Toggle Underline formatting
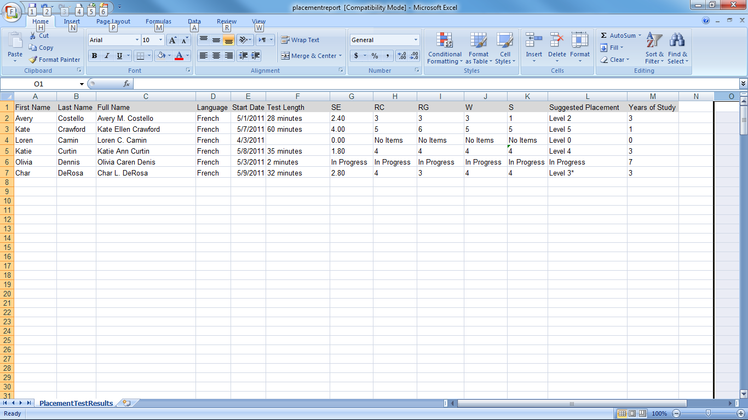The height and width of the screenshot is (420, 748). pyautogui.click(x=119, y=56)
